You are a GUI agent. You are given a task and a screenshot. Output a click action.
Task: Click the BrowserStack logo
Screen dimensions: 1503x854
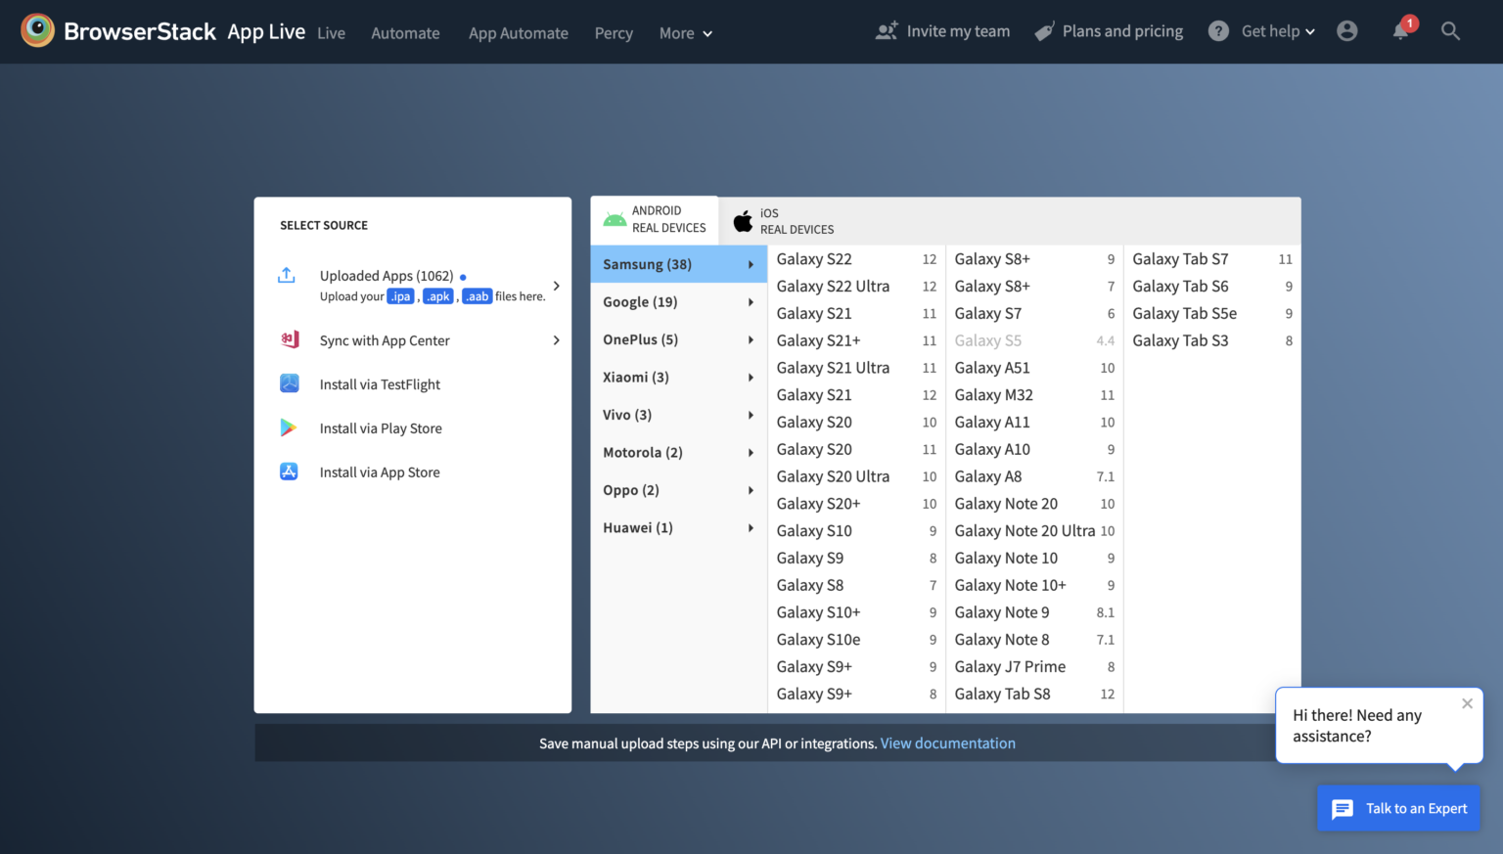click(x=37, y=30)
